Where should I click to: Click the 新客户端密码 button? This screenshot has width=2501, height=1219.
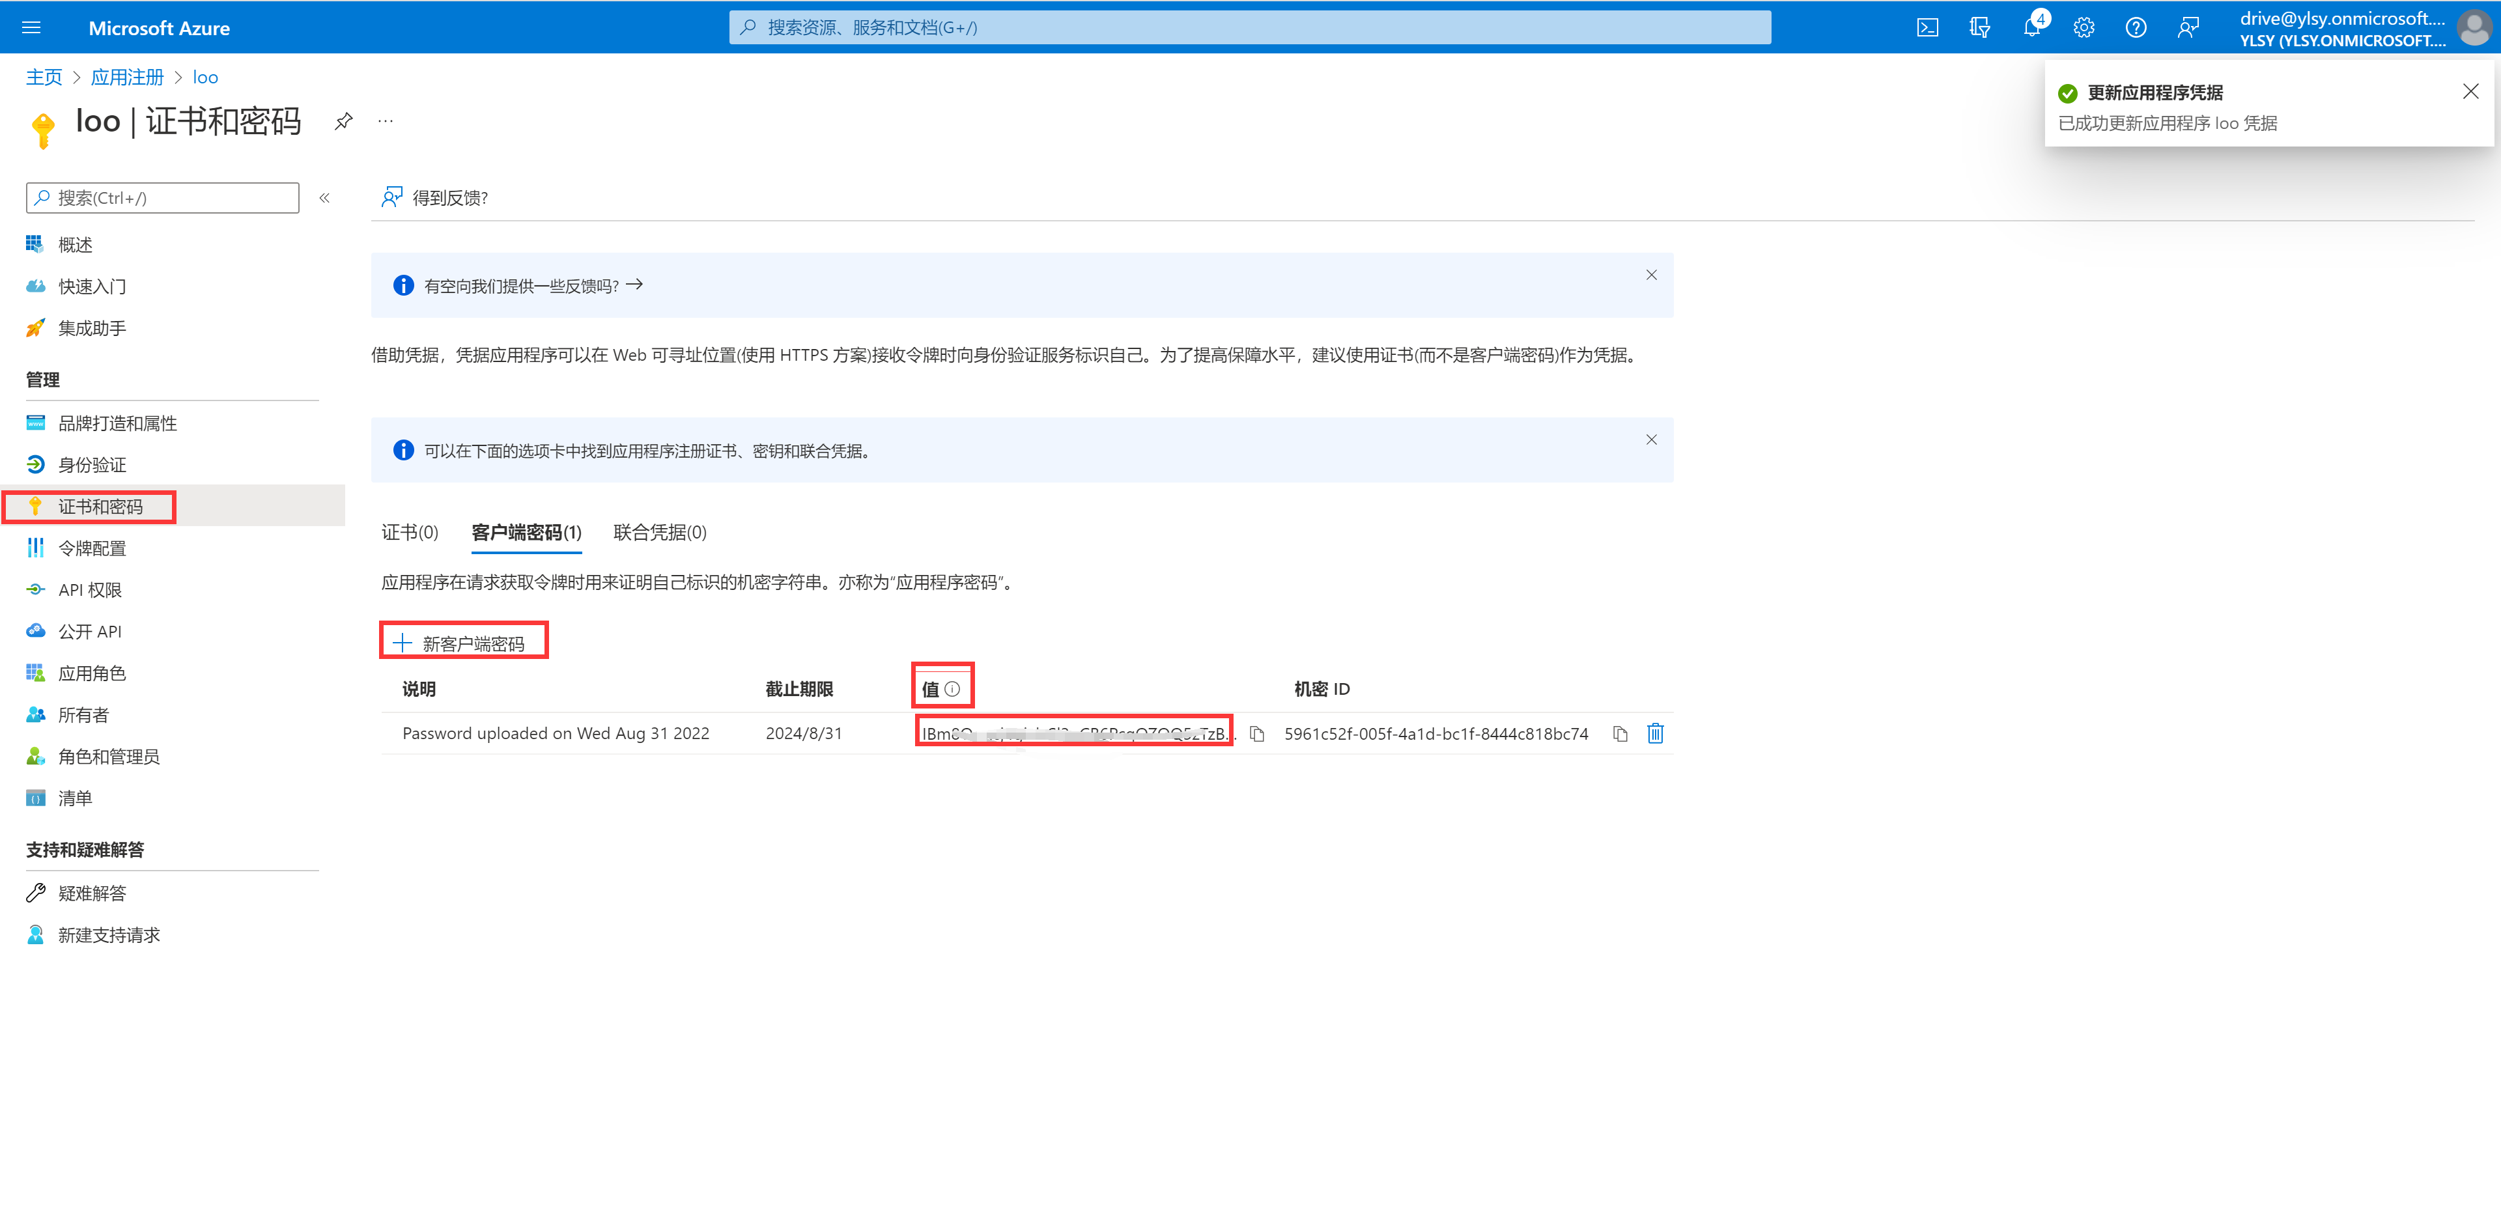click(x=462, y=643)
